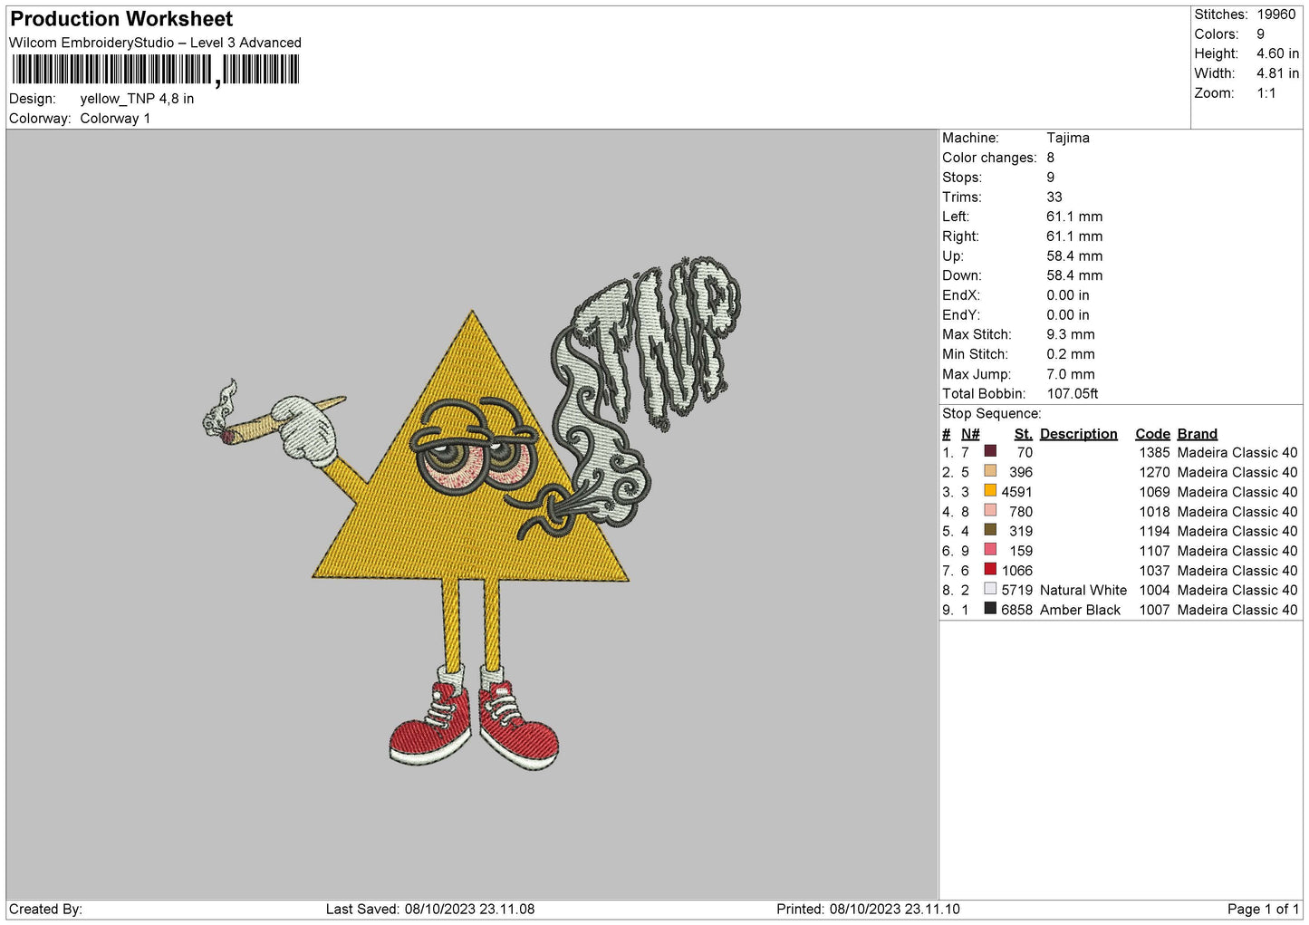The image size is (1309, 925).
Task: Click the 'EndY:' label
Action: [961, 315]
